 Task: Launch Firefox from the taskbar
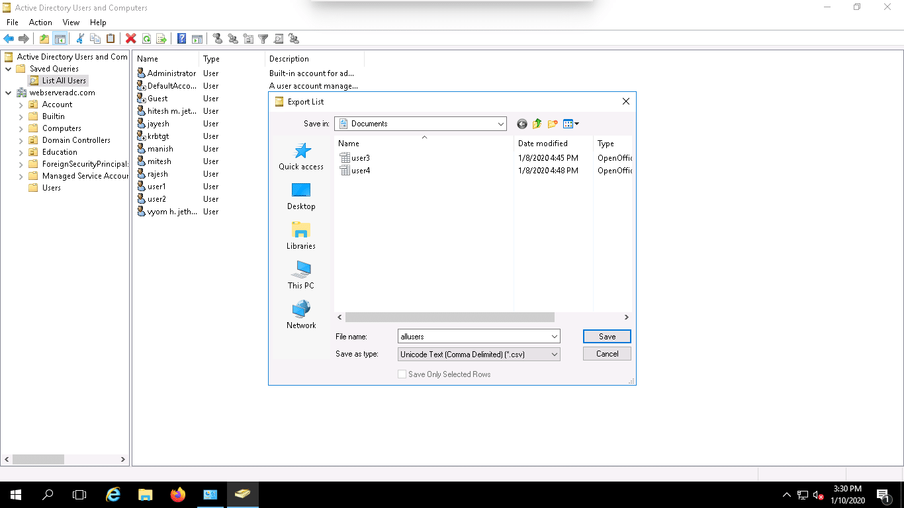pos(178,494)
